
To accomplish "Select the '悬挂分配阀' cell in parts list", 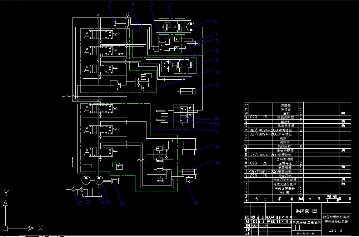I will click(x=286, y=150).
